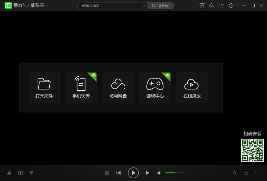Screen dimensions: 267x181
Task: Minimize the player window
Action: 244,6
